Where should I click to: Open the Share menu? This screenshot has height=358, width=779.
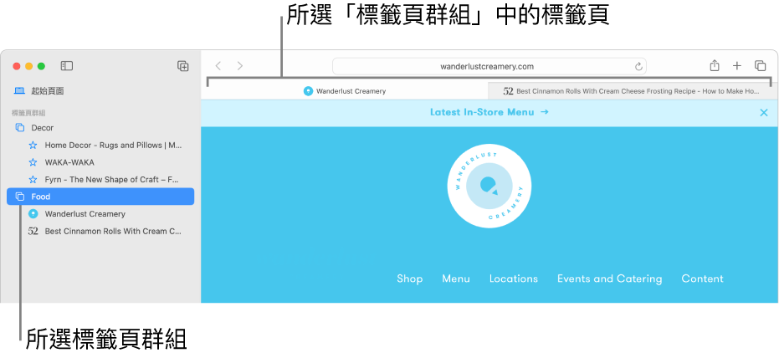(x=715, y=65)
